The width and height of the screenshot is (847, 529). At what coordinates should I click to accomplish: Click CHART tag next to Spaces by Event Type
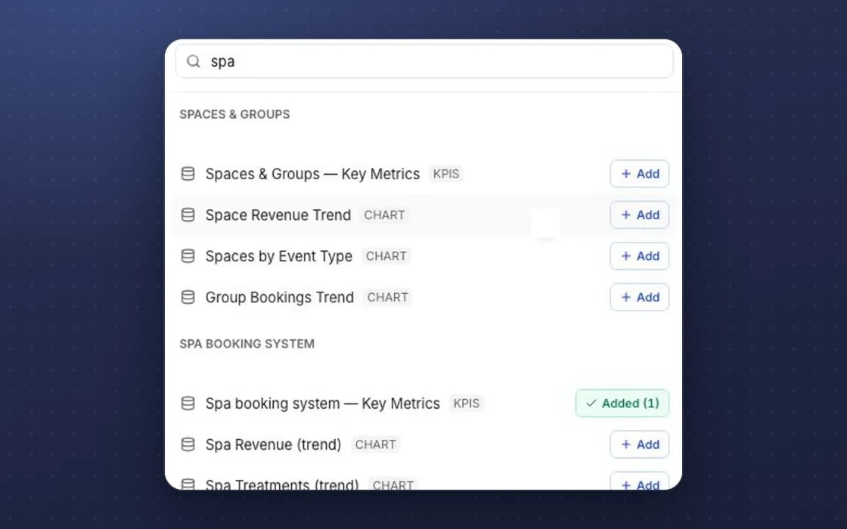386,256
